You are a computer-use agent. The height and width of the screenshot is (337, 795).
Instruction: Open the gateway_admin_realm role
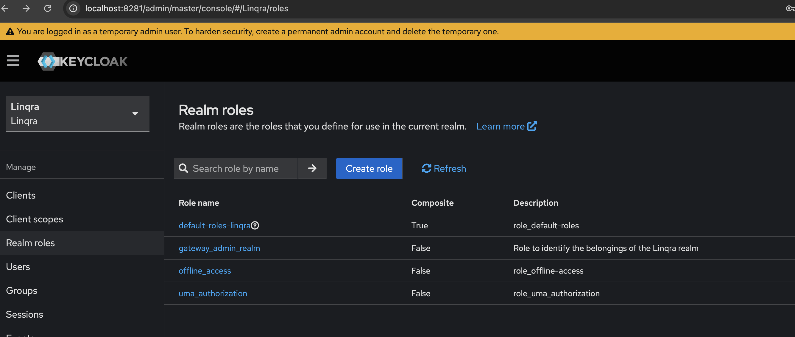pyautogui.click(x=219, y=248)
